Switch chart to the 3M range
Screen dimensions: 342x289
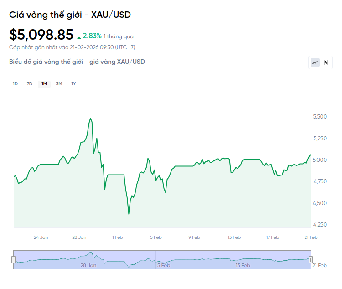[59, 83]
